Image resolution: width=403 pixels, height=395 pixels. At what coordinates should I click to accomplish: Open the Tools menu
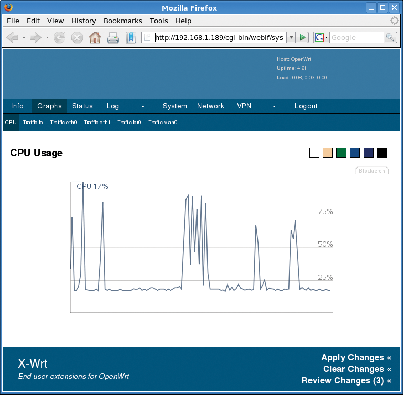coord(159,21)
